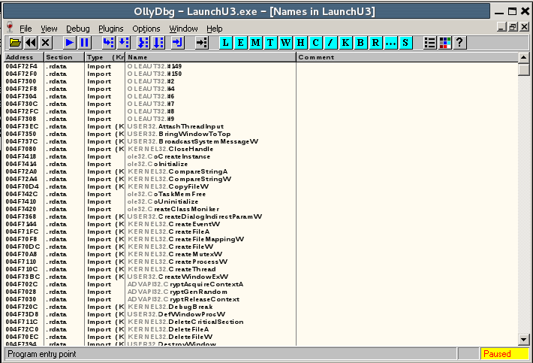Sort by the Address column header
The height and width of the screenshot is (363, 533).
coord(24,57)
